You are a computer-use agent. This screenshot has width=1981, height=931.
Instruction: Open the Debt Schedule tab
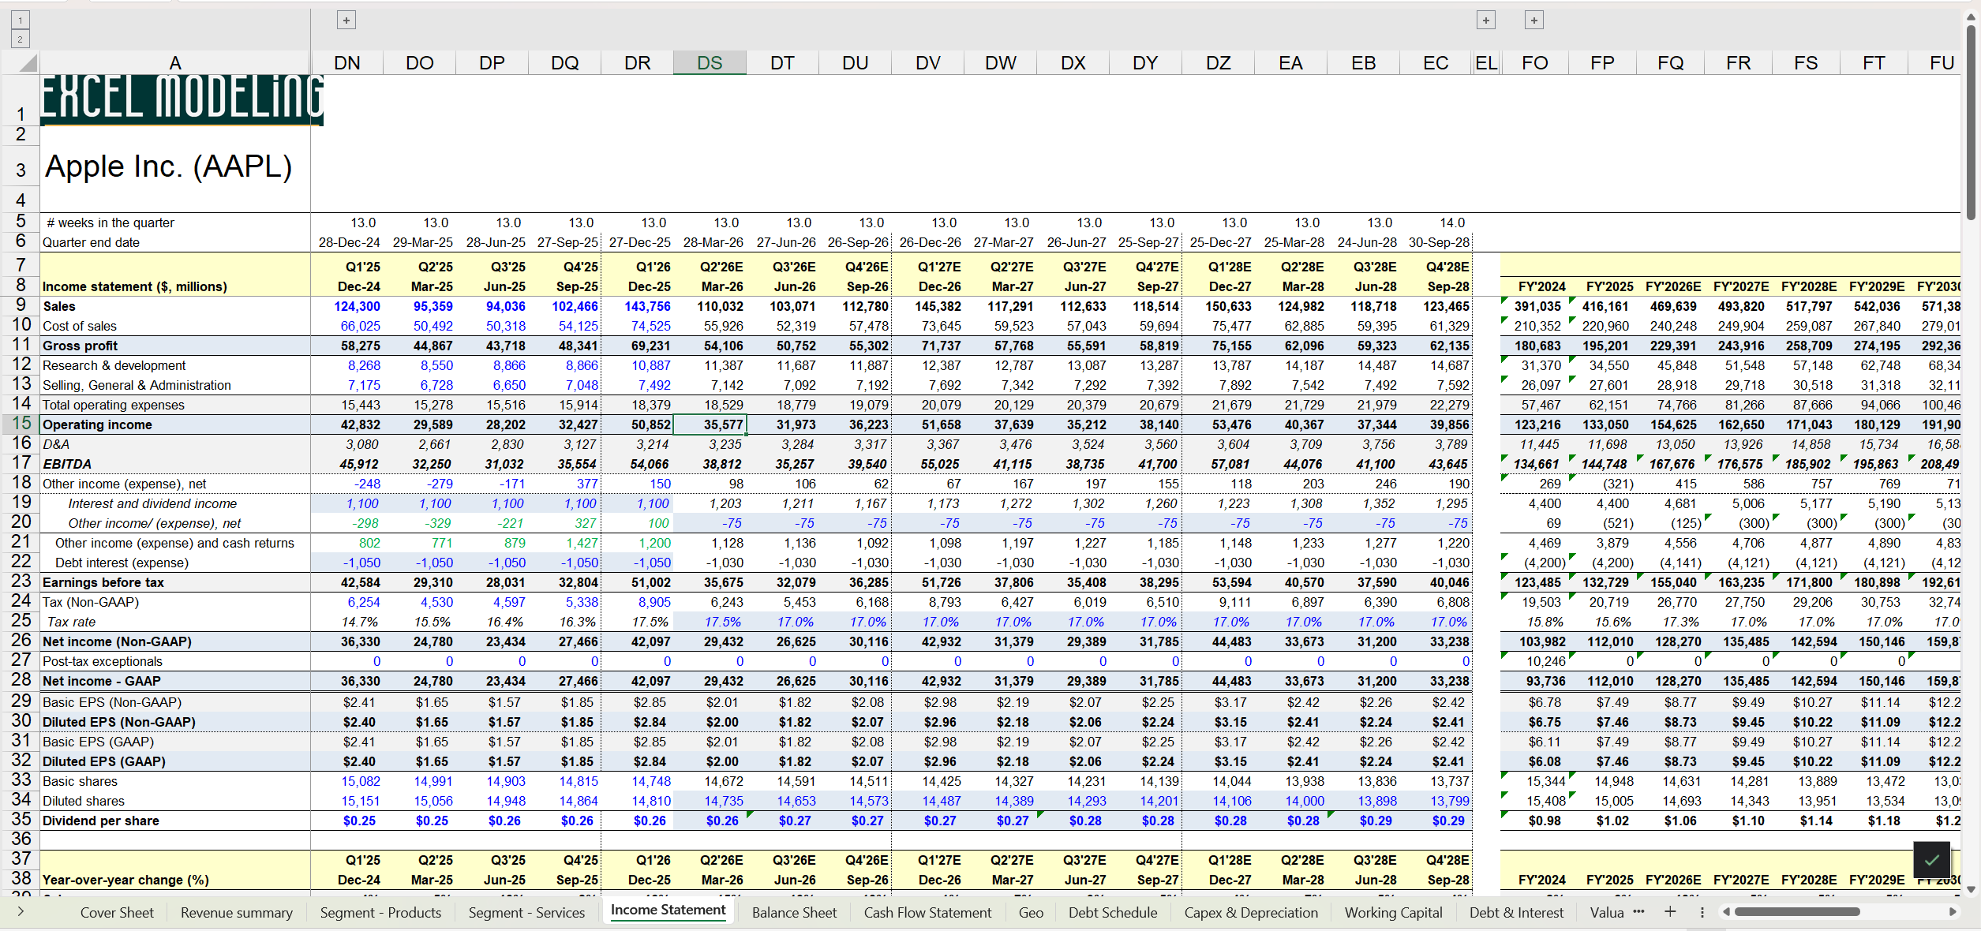tap(1113, 912)
